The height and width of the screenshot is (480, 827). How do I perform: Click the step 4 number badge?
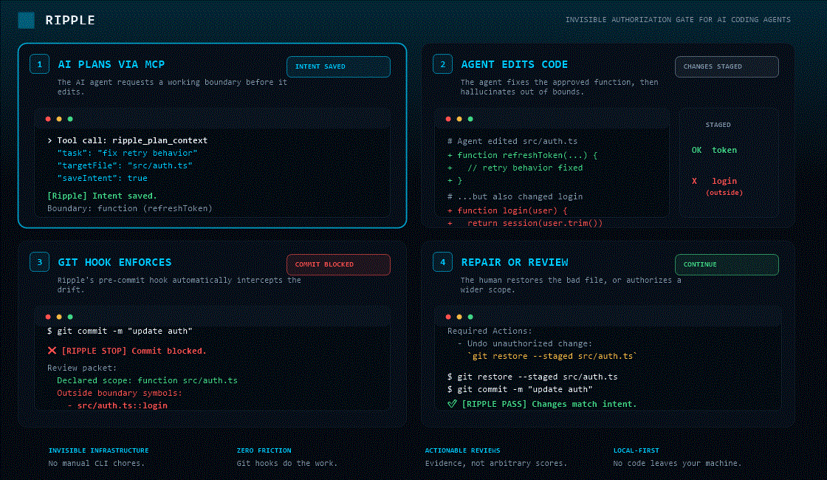[442, 262]
